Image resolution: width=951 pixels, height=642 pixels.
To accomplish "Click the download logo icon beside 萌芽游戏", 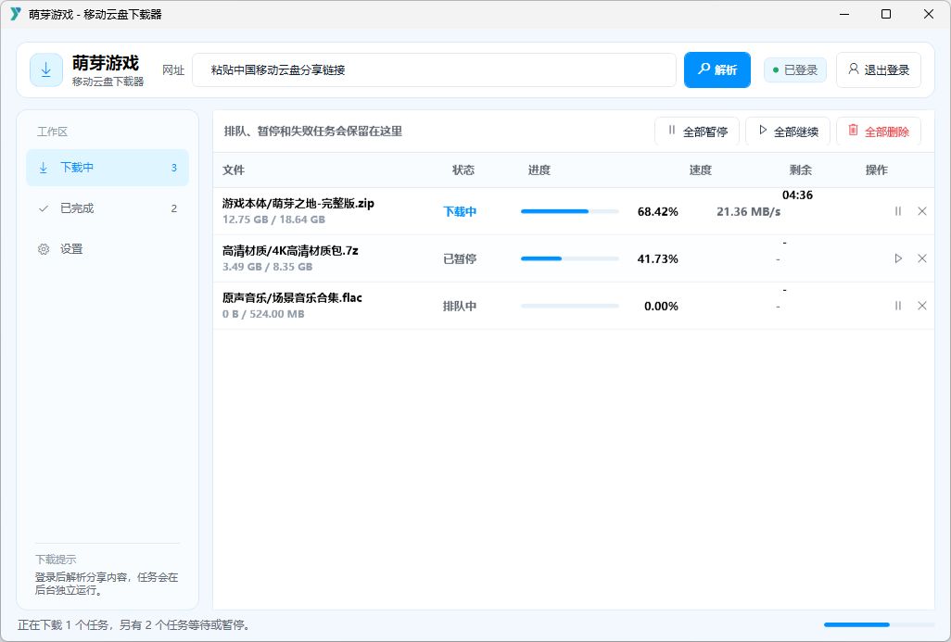I will tap(46, 69).
